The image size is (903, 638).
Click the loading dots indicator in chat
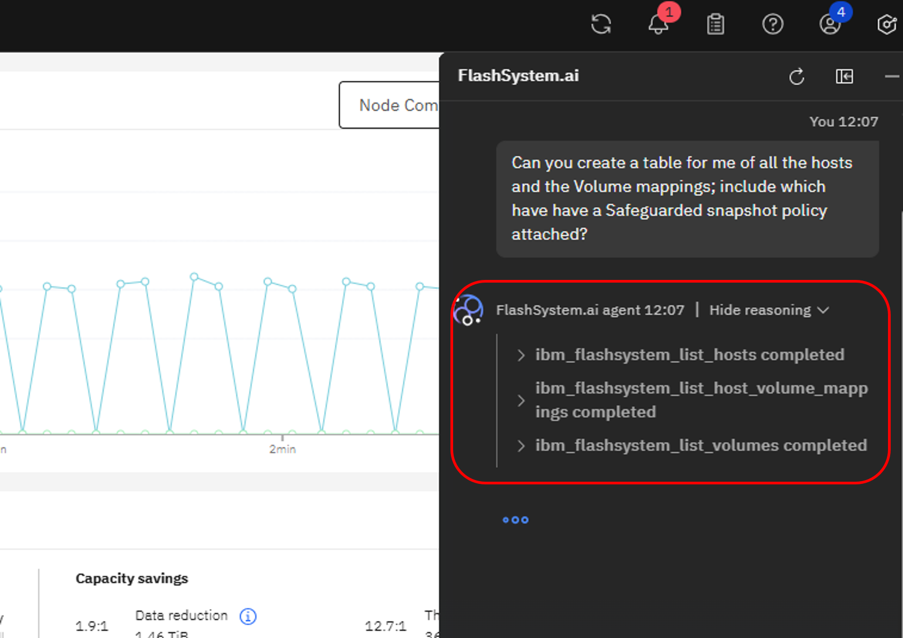[515, 520]
